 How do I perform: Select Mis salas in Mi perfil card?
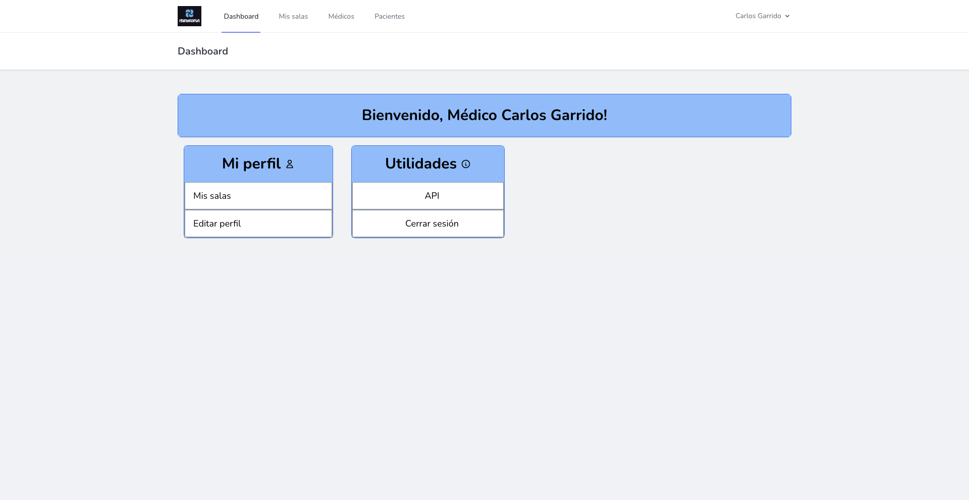(258, 196)
